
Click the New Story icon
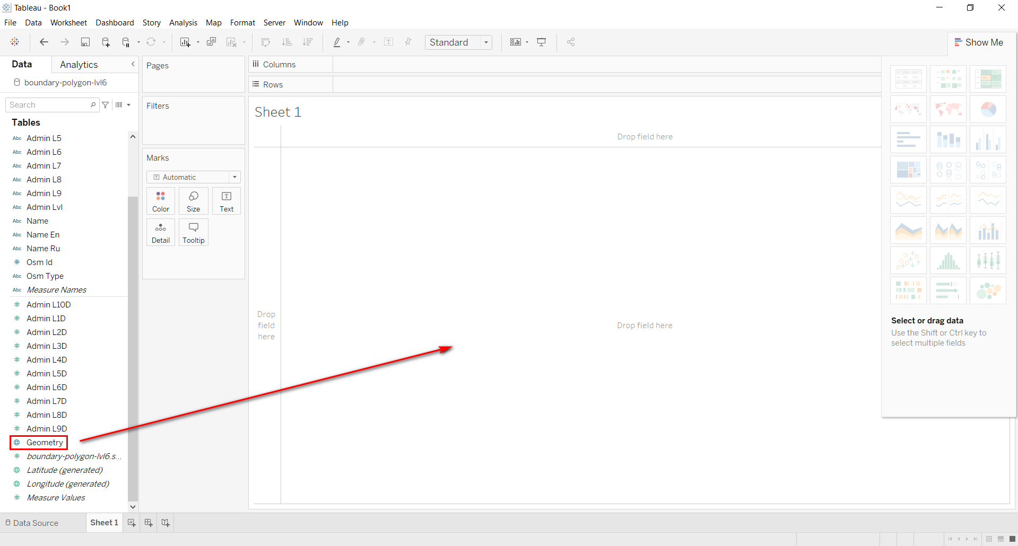(x=166, y=523)
